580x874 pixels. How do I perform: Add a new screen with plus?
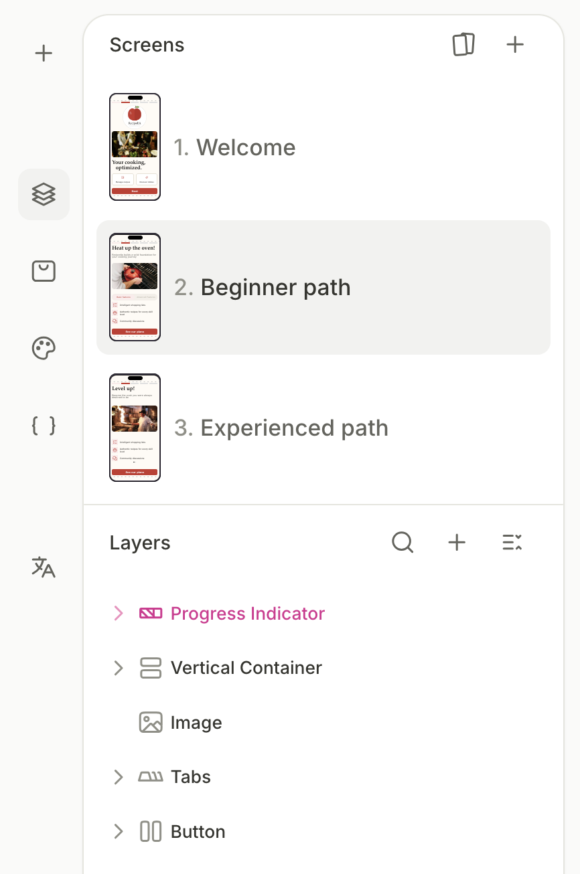[515, 45]
